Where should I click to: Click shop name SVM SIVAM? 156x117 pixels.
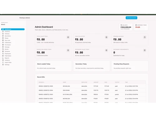[66, 90]
